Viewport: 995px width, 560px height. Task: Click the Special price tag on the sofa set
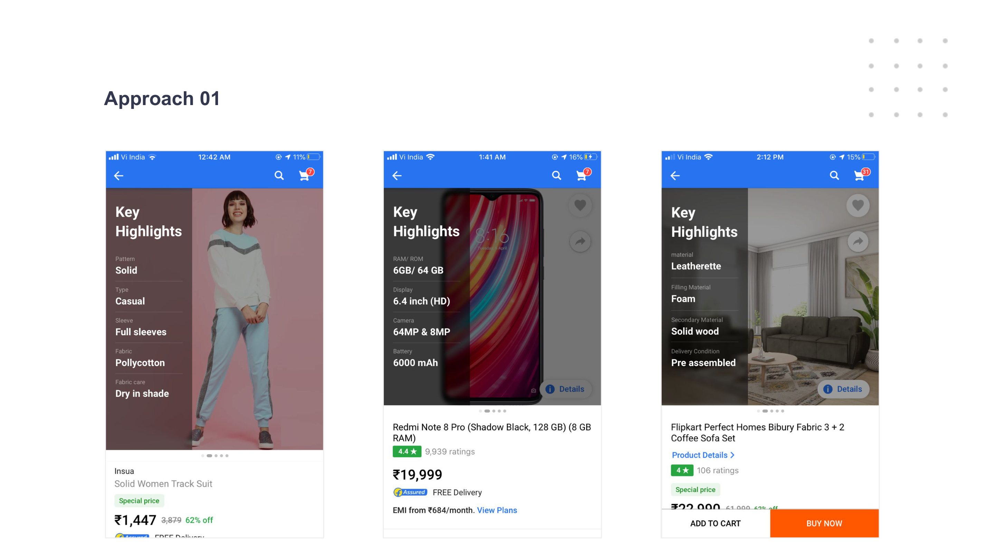tap(695, 490)
